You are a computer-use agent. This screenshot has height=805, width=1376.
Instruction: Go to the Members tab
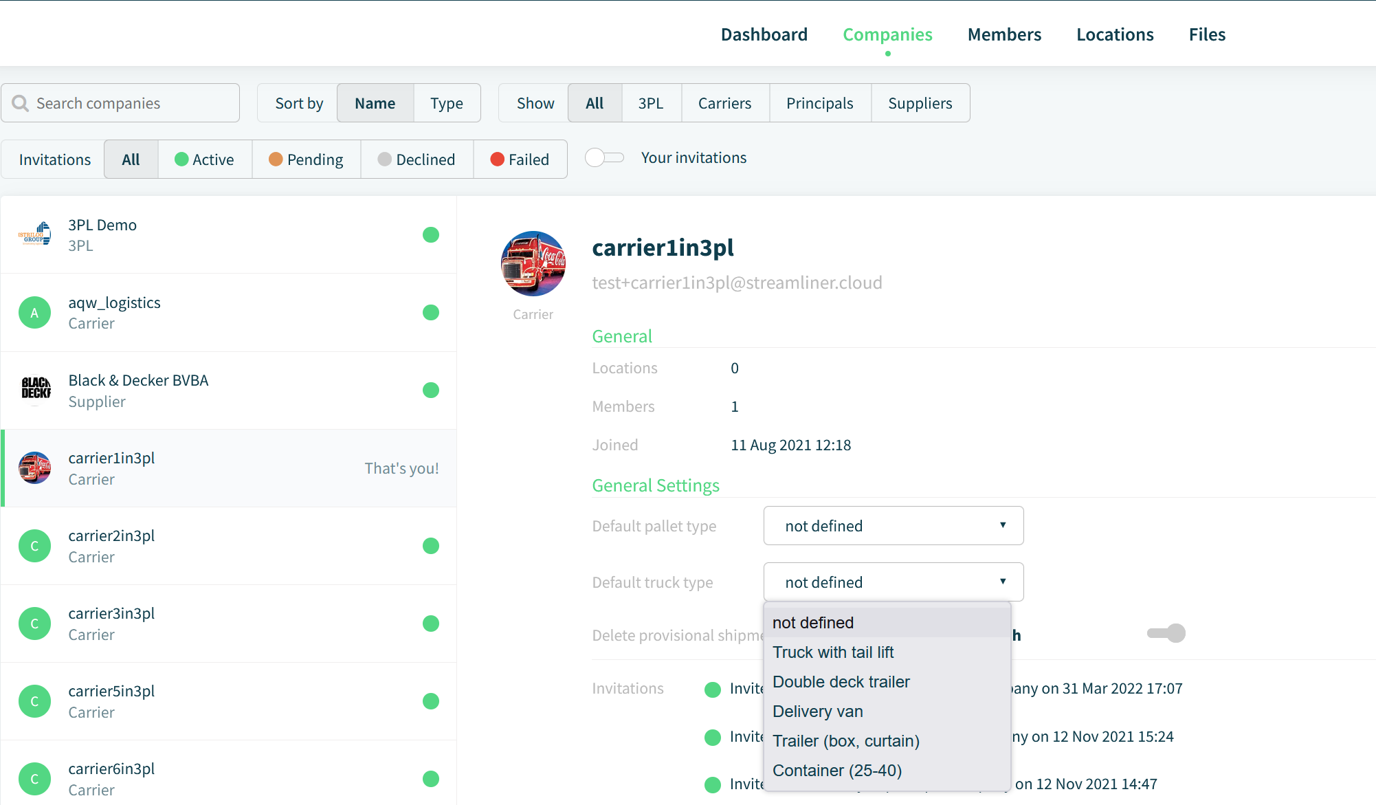pyautogui.click(x=1004, y=34)
